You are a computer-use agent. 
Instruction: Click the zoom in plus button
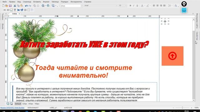click(192, 108)
